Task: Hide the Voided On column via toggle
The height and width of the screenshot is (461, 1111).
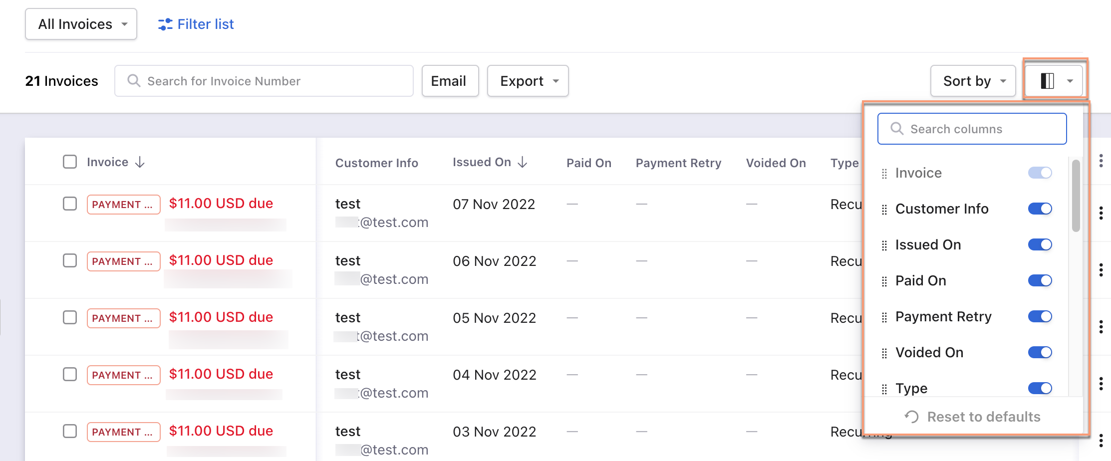Action: [x=1040, y=353]
